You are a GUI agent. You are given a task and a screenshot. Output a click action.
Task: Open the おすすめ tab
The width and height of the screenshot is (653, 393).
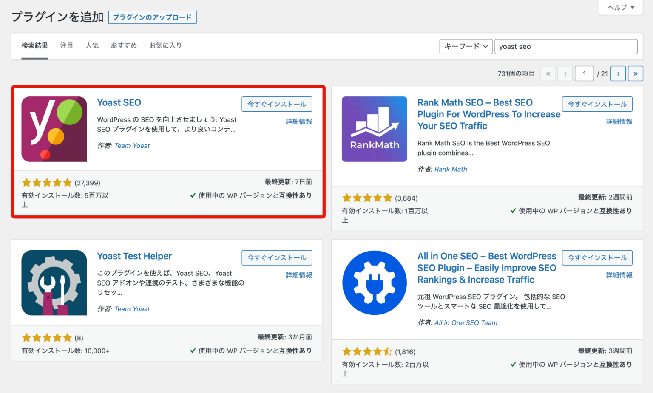(x=124, y=45)
